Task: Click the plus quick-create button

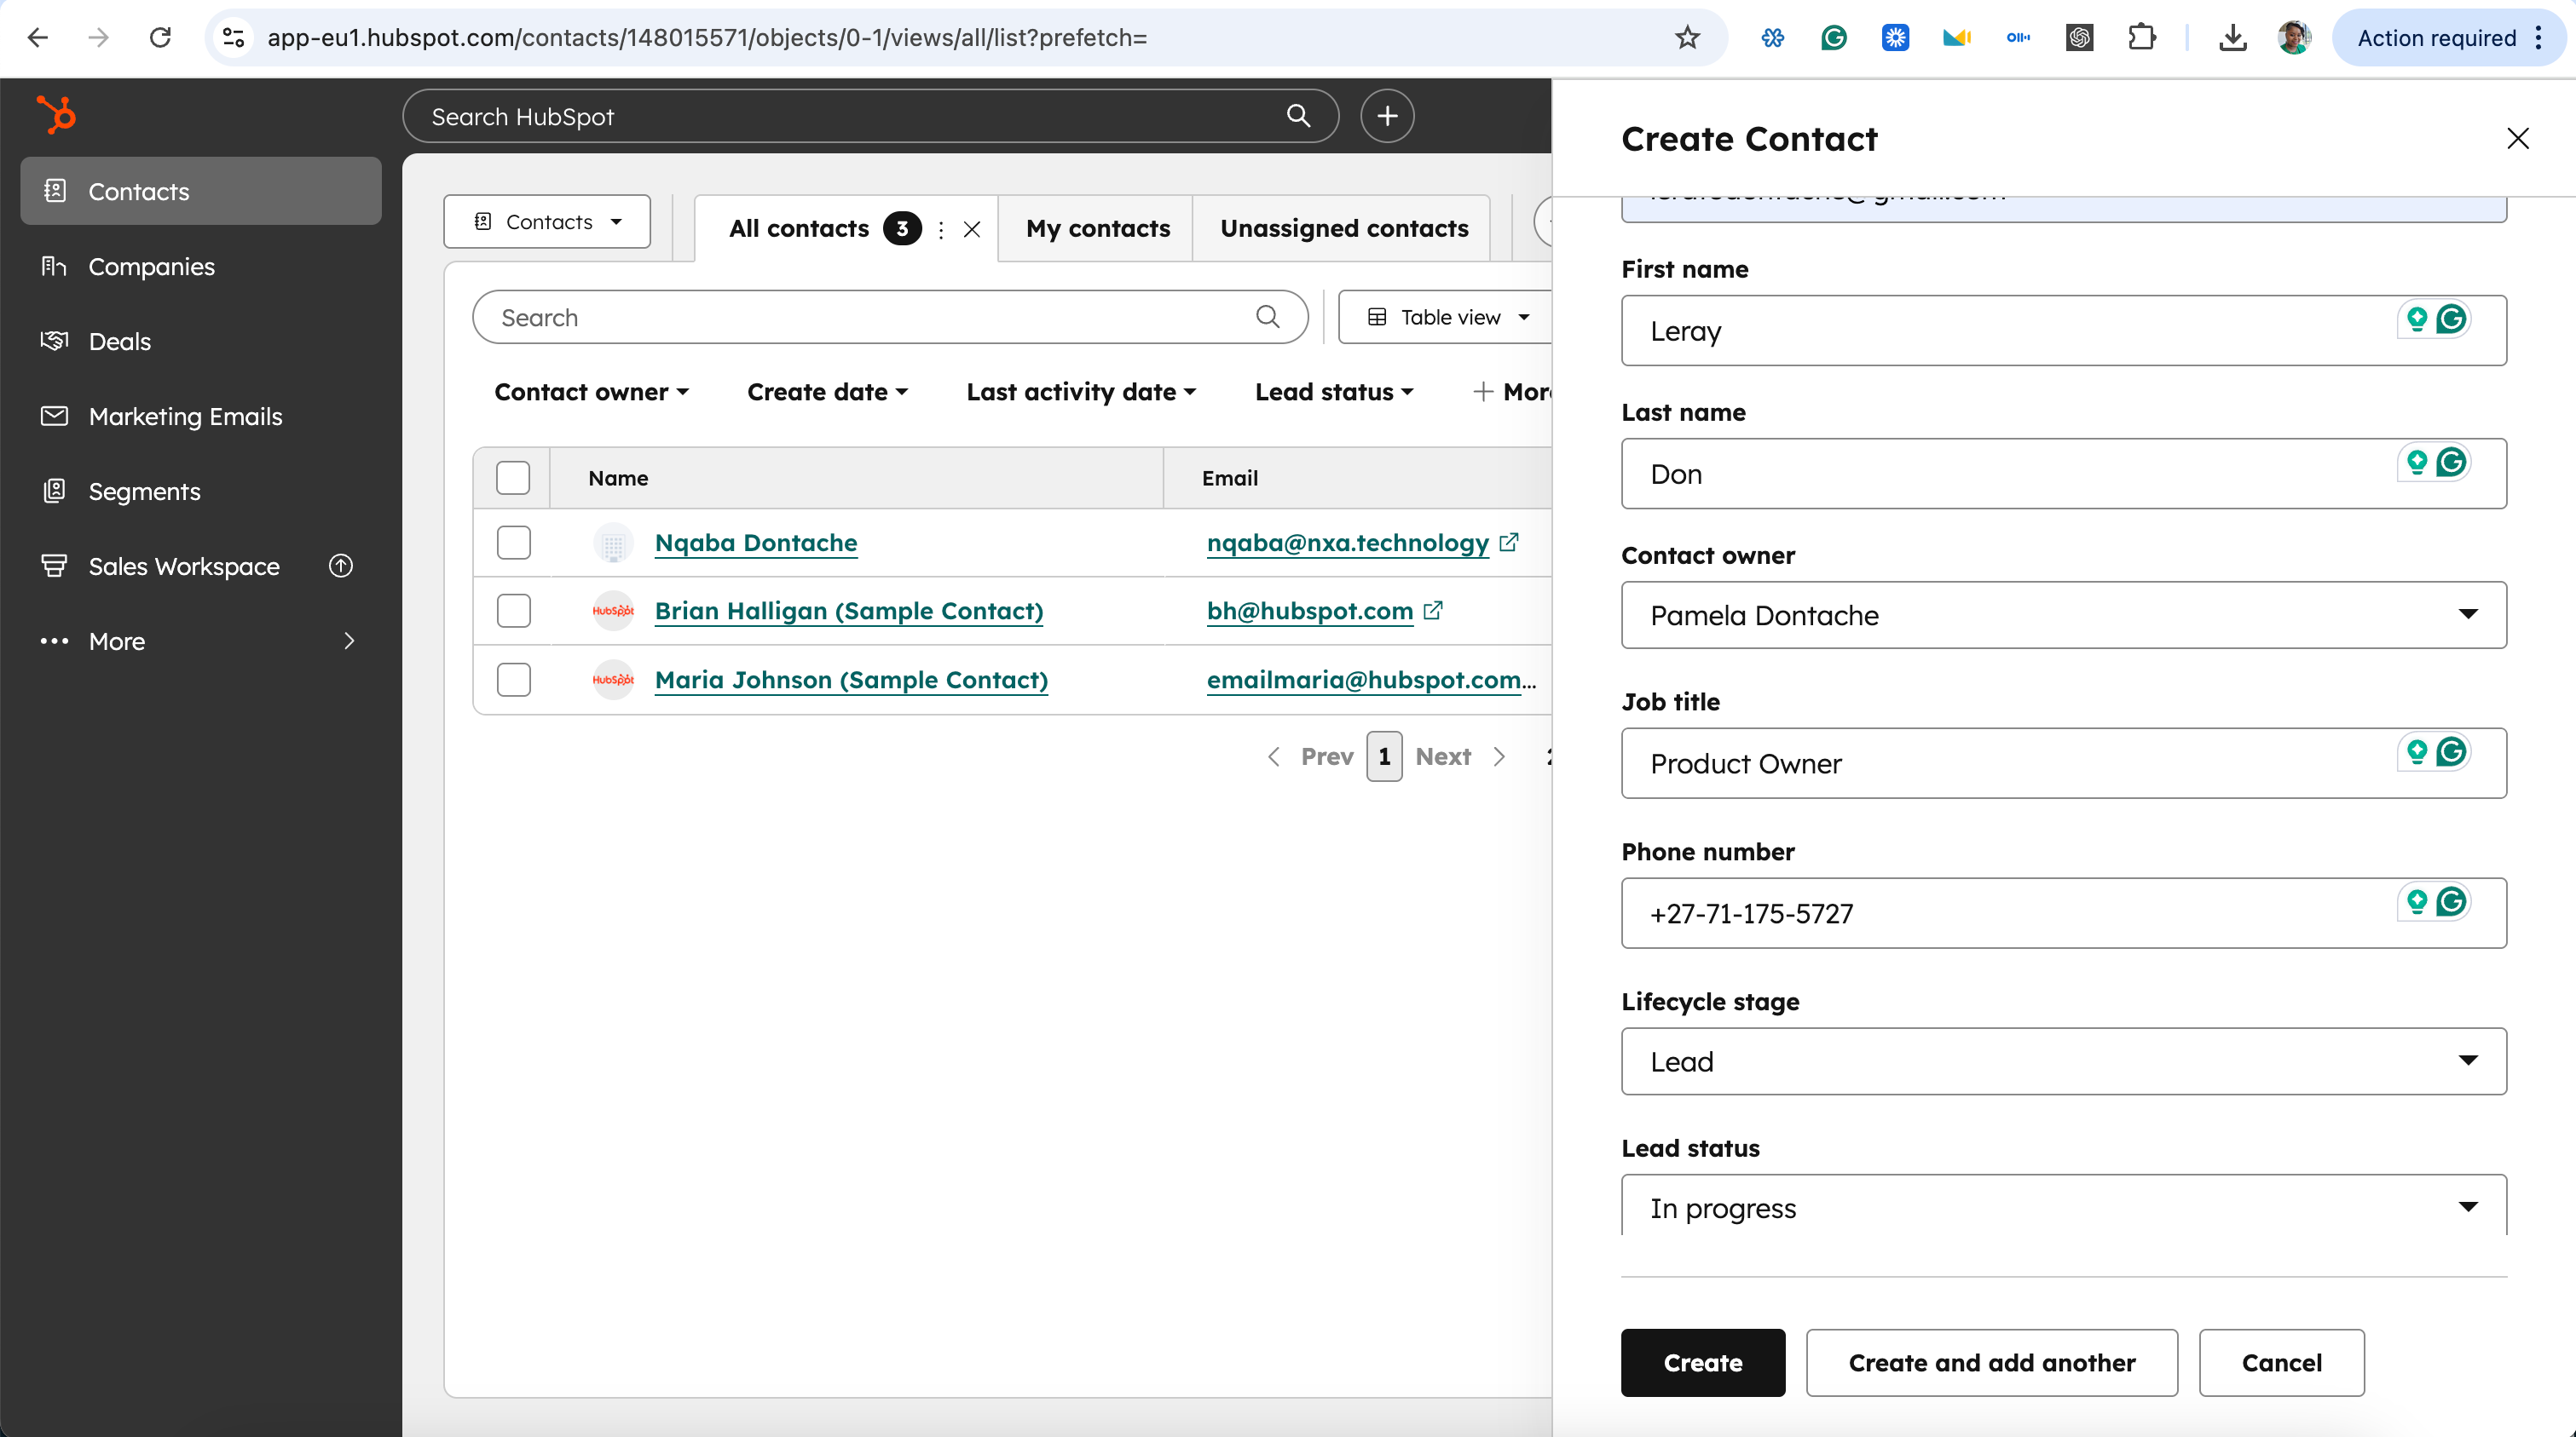Action: (x=1387, y=116)
